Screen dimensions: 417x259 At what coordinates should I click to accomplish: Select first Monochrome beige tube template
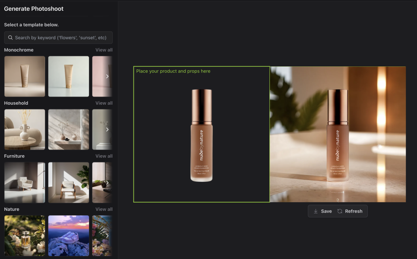[25, 76]
